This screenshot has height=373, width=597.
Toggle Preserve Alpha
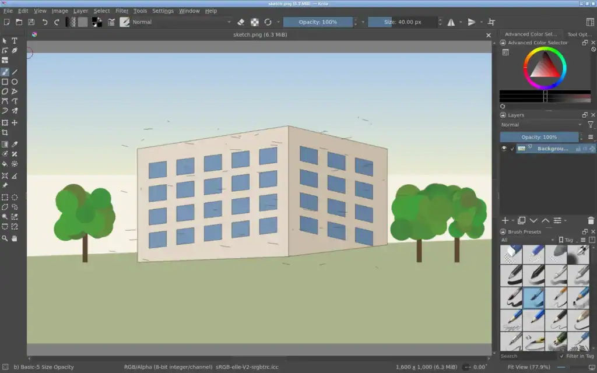point(255,22)
